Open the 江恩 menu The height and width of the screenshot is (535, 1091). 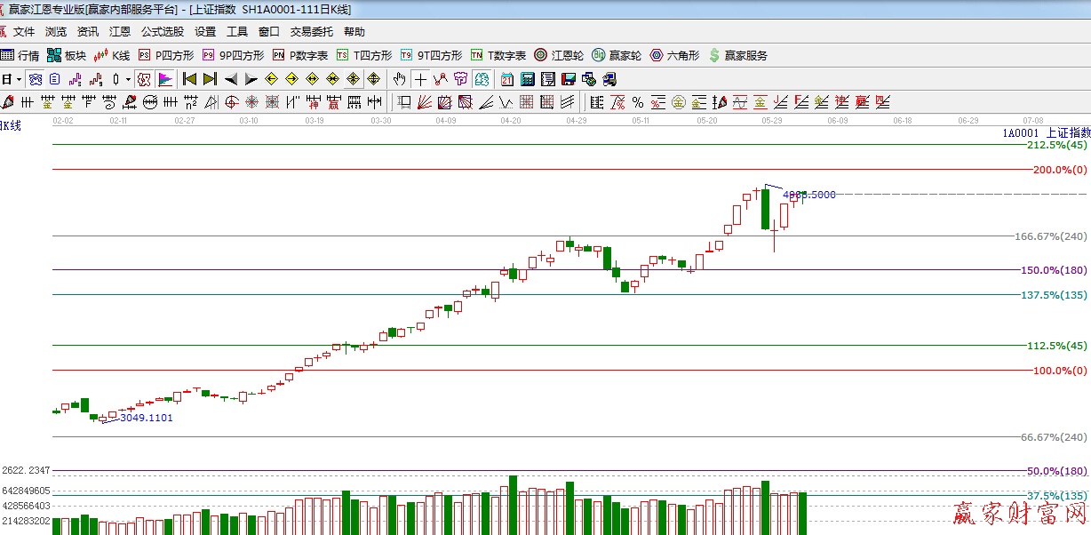[120, 32]
